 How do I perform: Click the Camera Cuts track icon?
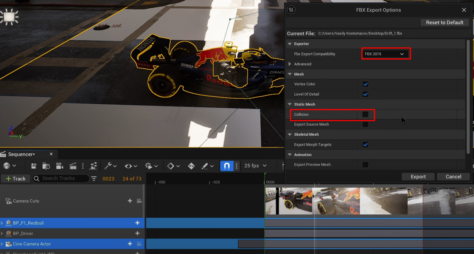pos(8,201)
